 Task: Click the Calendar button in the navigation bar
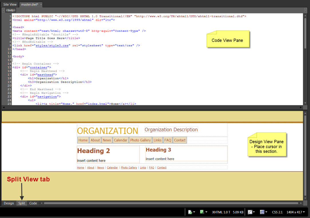121,140
